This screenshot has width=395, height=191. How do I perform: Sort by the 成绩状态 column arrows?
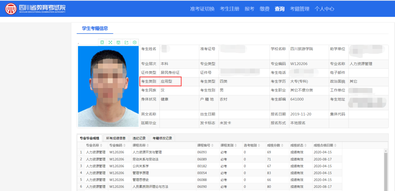coord(305,145)
